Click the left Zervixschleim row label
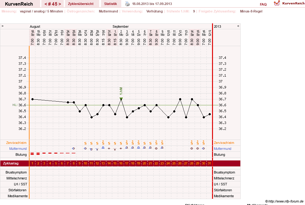Viewport: 305px width, 205px height. 16,143
